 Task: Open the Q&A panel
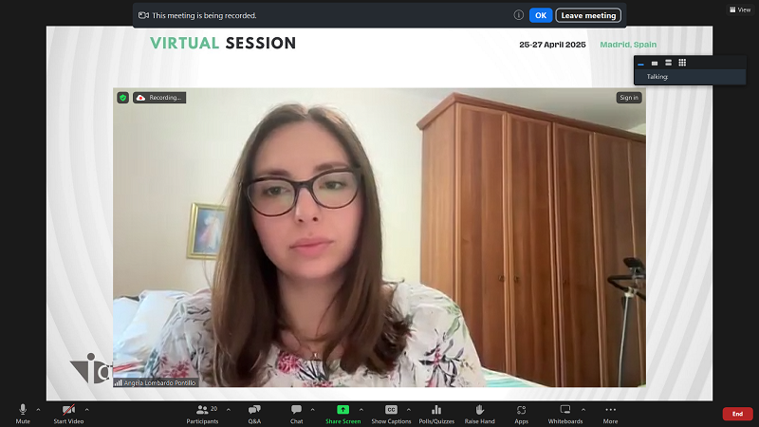254,410
